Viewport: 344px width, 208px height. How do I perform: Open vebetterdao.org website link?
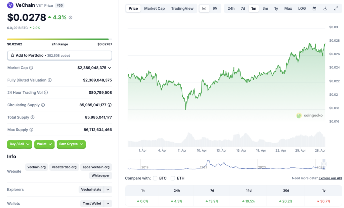(64, 167)
